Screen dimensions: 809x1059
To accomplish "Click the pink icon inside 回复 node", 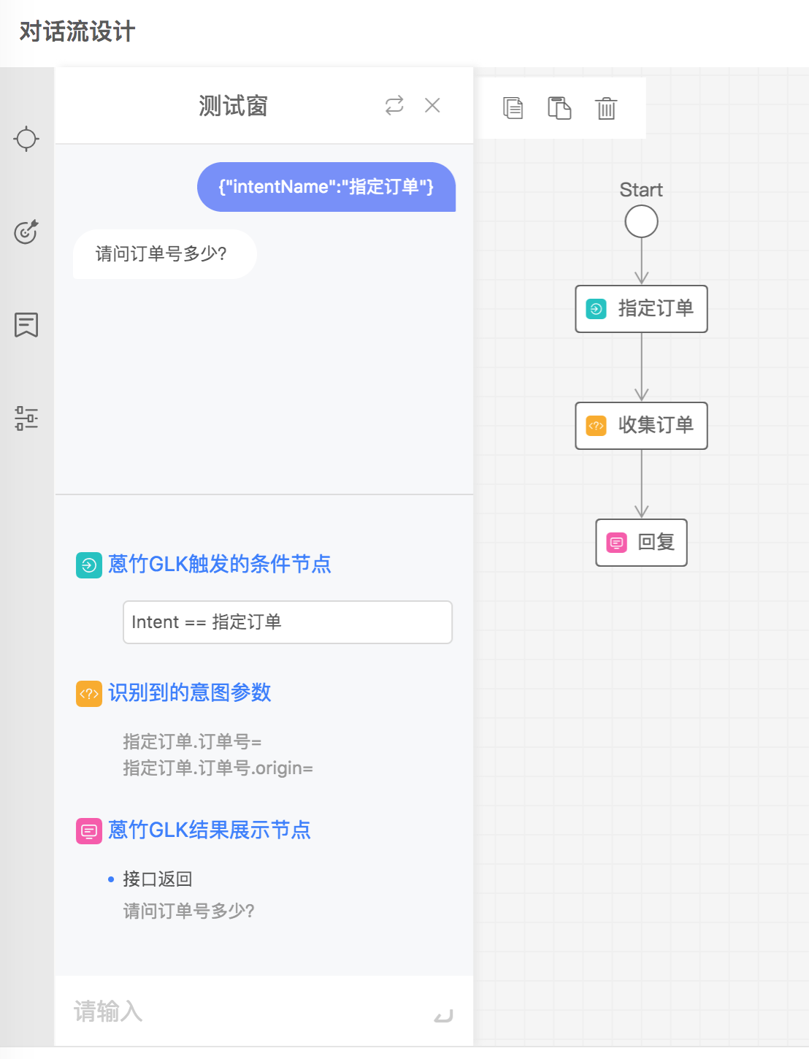I will 617,543.
